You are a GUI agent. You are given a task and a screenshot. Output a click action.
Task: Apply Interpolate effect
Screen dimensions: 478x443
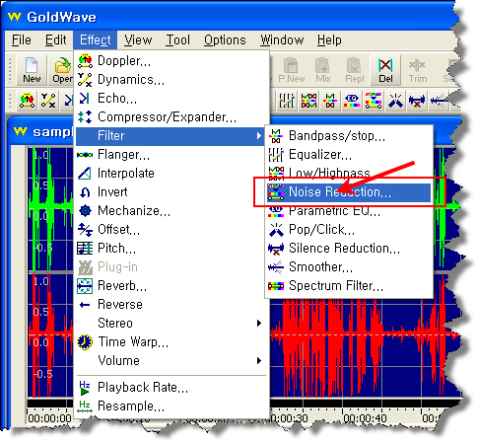172,173
